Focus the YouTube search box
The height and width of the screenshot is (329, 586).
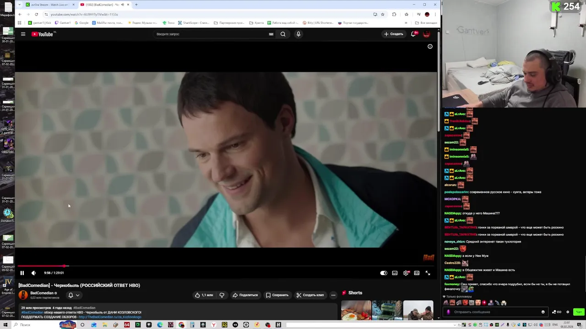tap(211, 34)
